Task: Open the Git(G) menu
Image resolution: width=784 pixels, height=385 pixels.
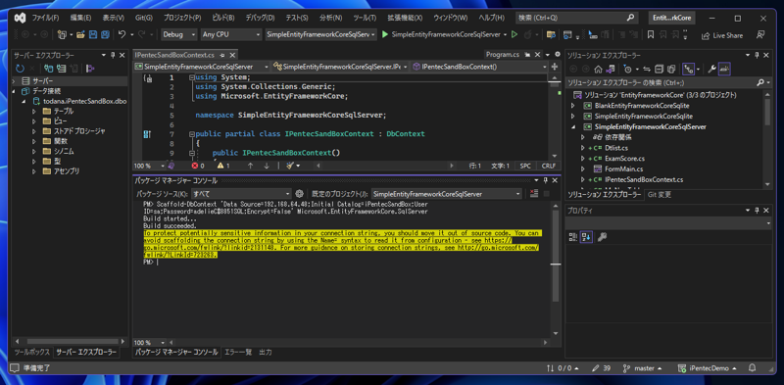Action: pyautogui.click(x=143, y=18)
